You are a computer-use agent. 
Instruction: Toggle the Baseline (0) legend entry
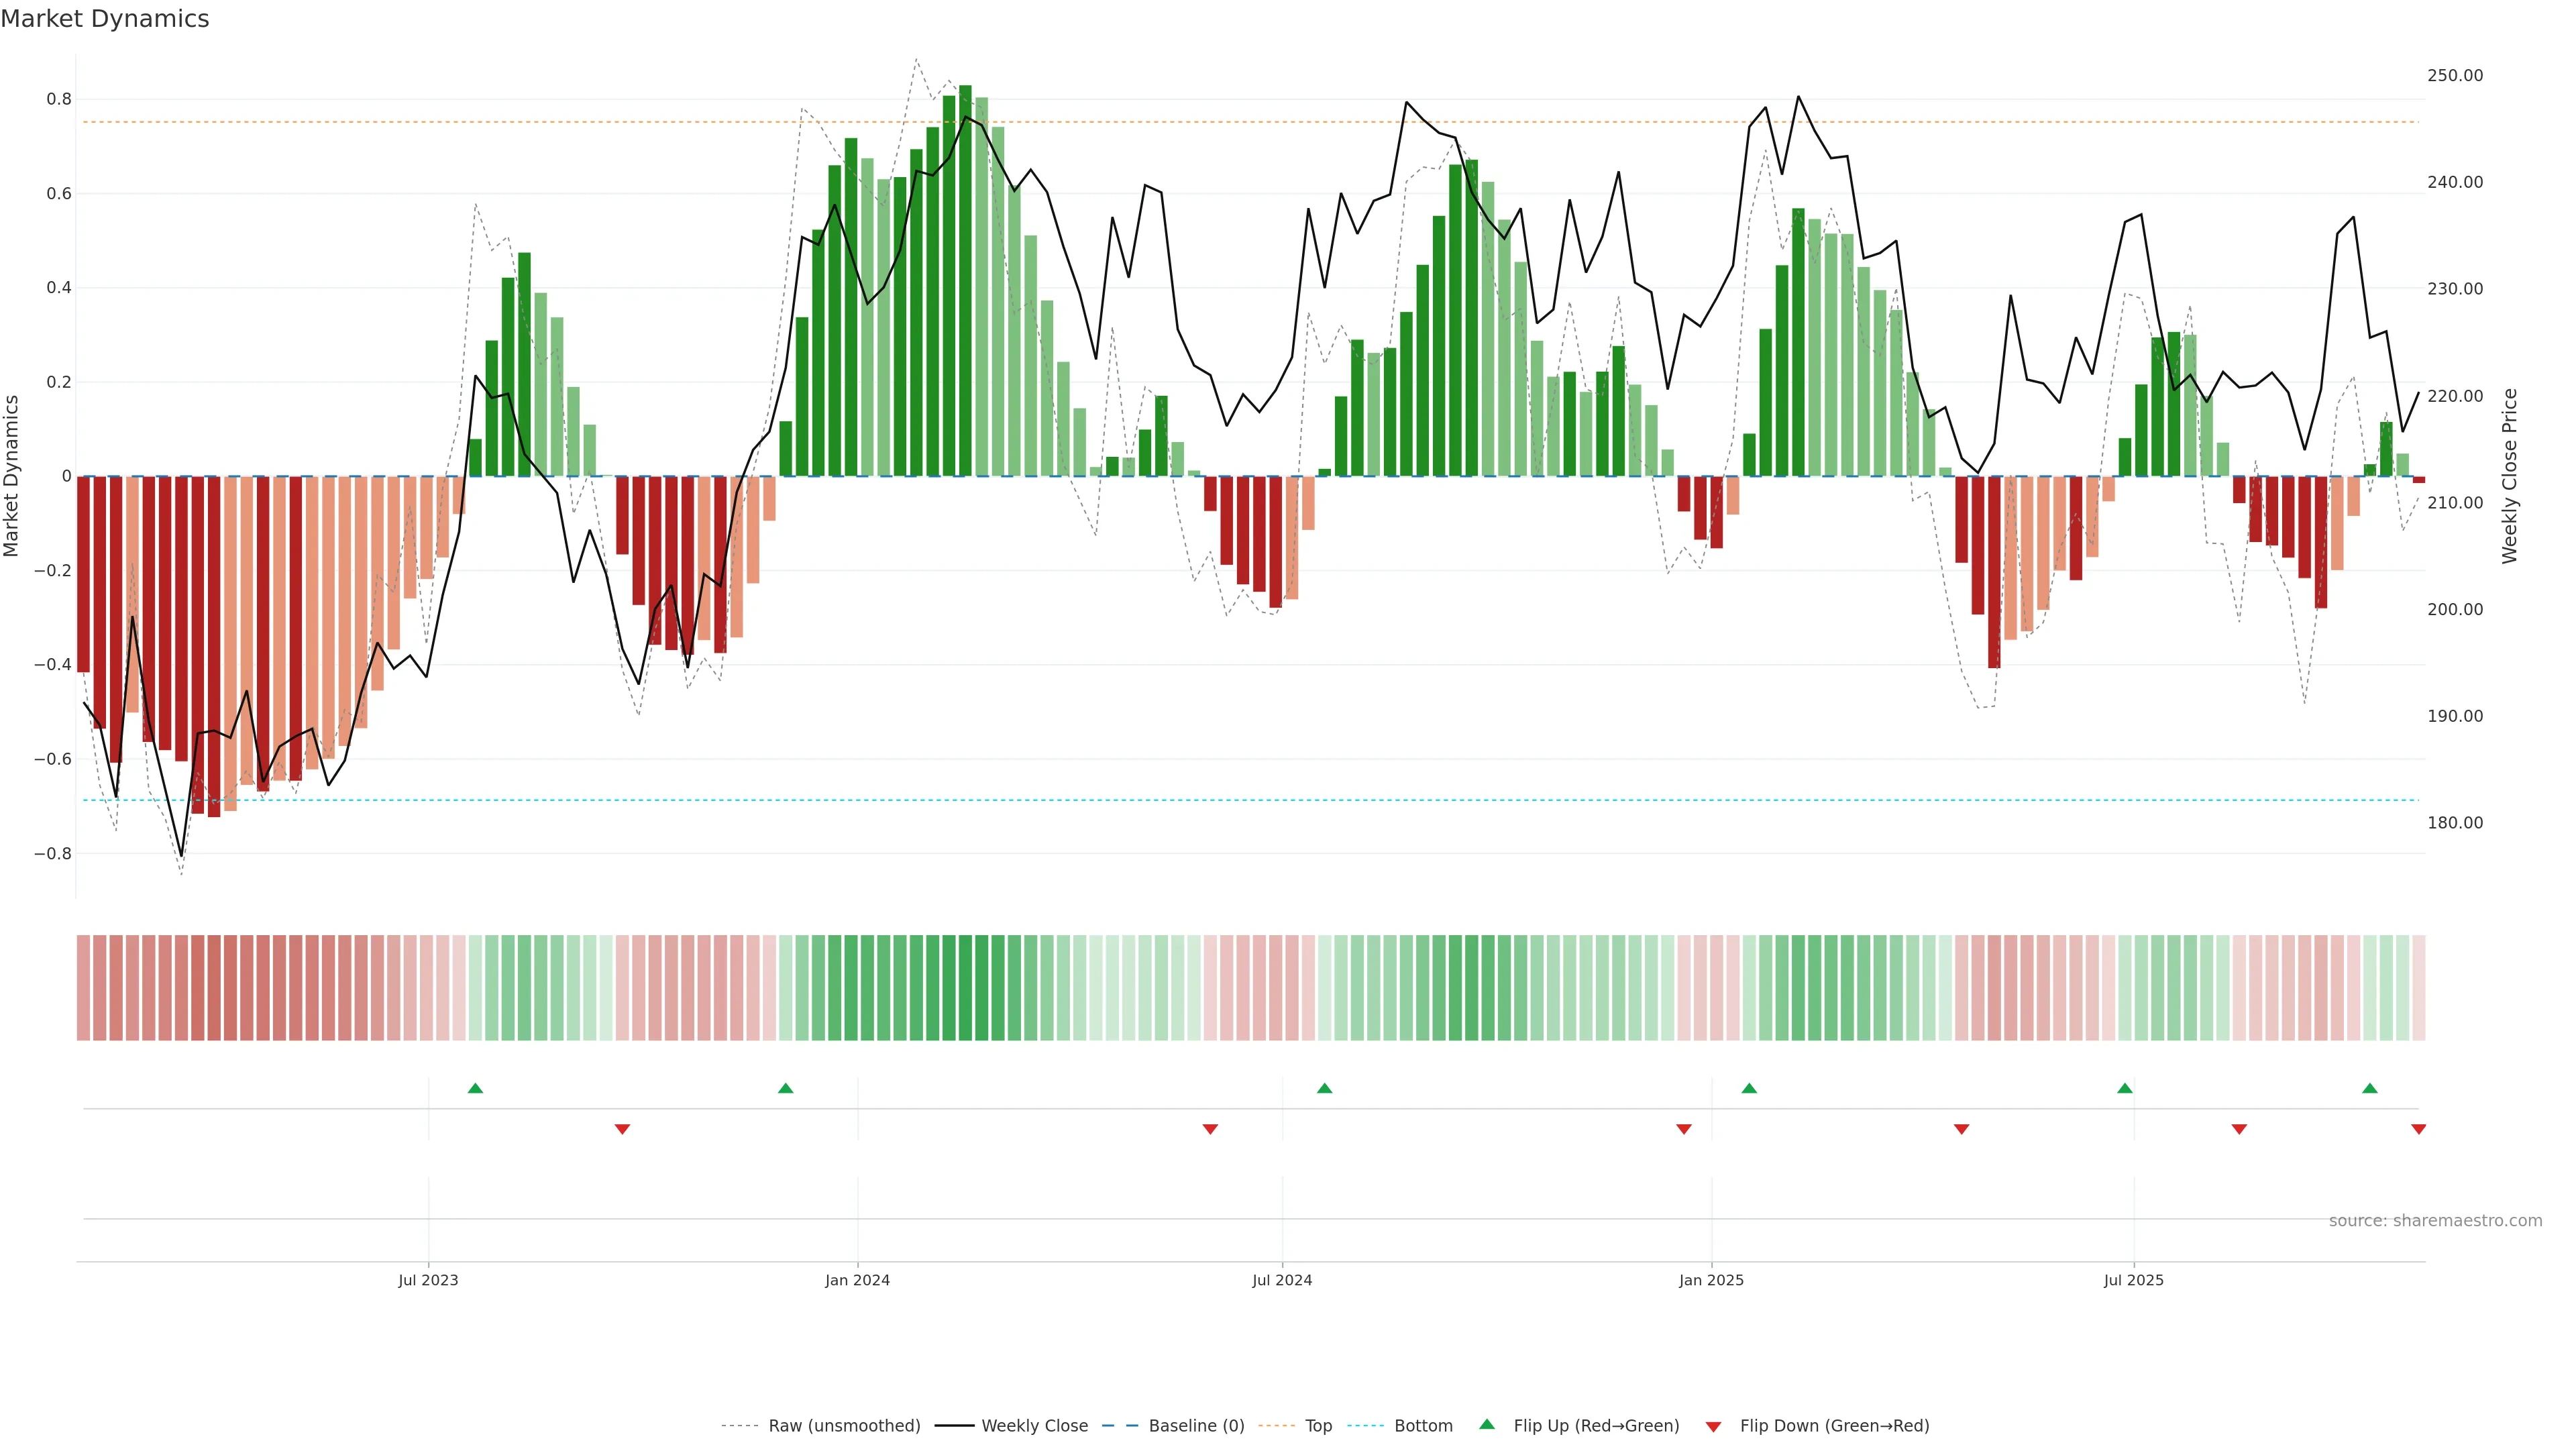pos(1196,1426)
